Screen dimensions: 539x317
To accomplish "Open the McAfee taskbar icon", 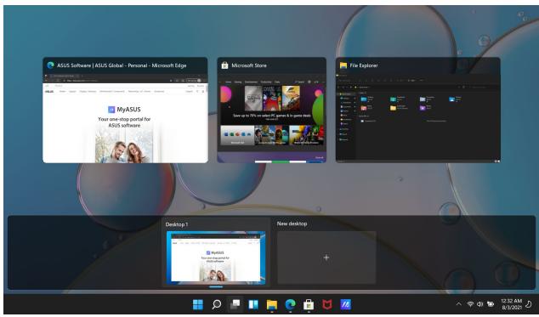I will pos(327,304).
